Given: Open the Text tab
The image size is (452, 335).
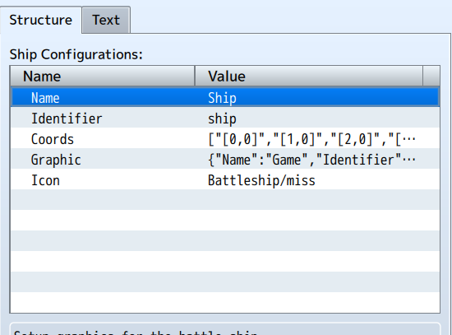Looking at the screenshot, I should point(106,20).
